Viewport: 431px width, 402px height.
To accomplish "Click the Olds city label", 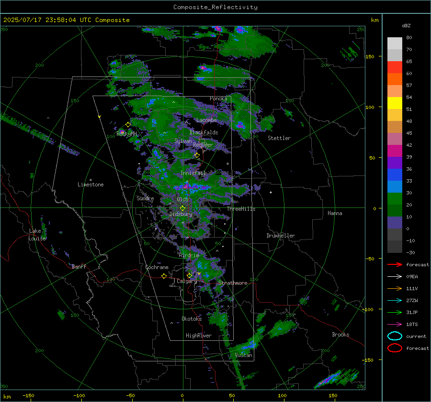I will [x=182, y=199].
